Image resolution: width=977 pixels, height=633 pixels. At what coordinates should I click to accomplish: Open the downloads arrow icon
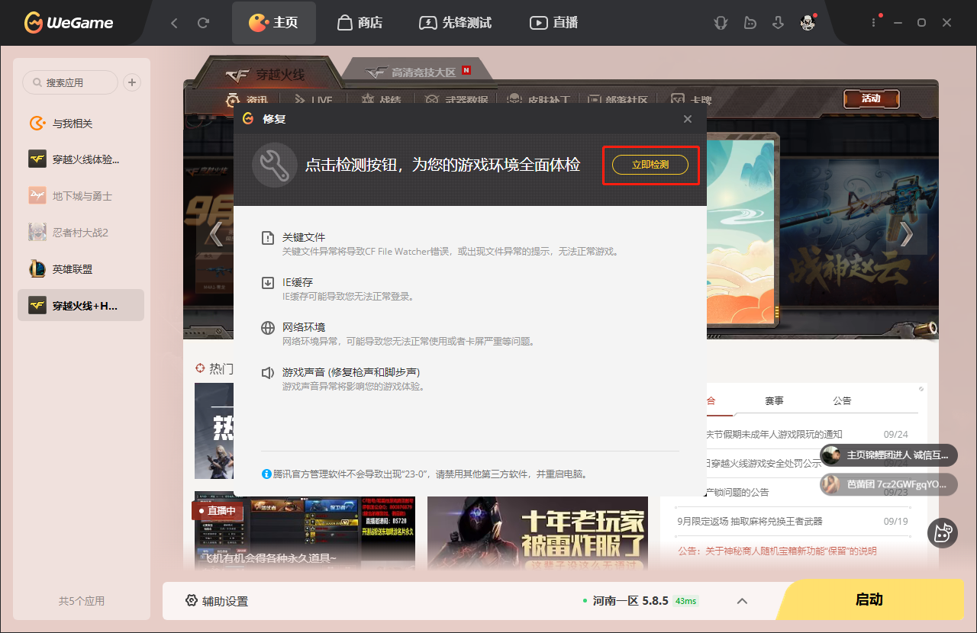(778, 23)
